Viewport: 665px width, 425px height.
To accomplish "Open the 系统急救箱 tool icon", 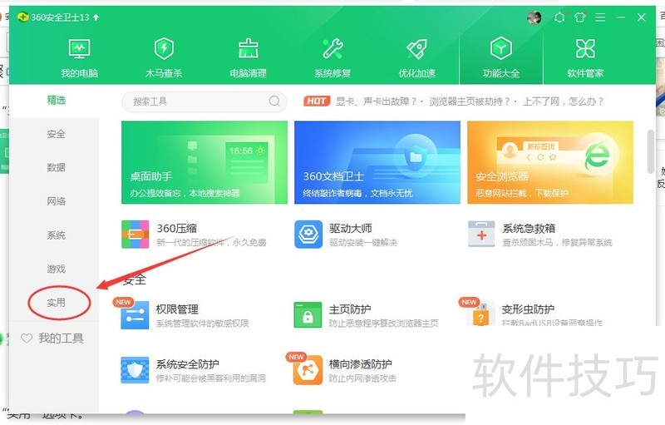I will [481, 235].
